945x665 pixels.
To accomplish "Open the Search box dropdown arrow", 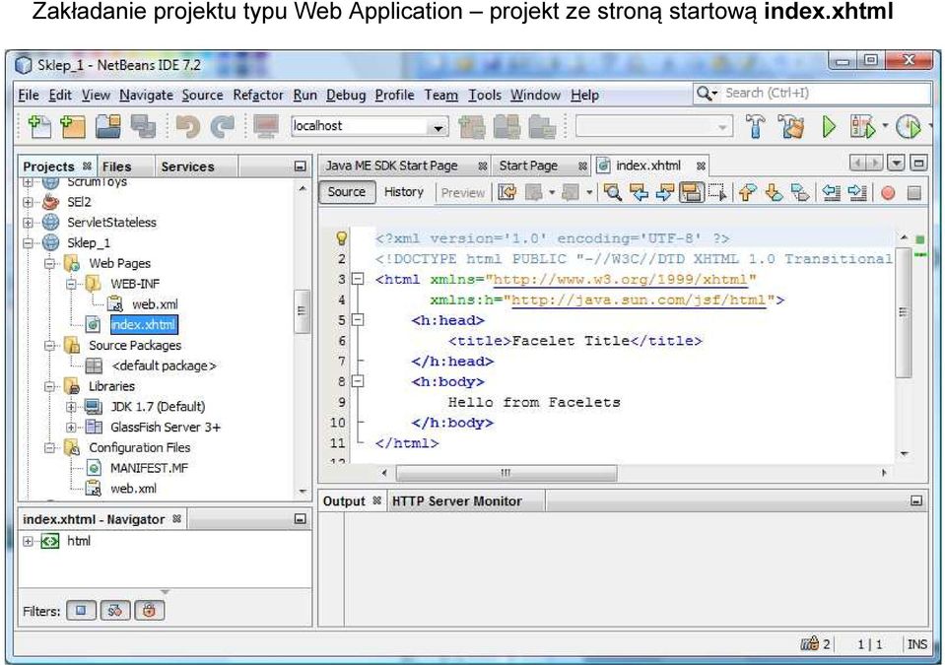I will (x=715, y=94).
